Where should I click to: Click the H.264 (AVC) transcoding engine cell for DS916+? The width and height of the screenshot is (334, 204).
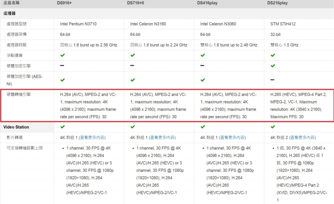pos(88,105)
